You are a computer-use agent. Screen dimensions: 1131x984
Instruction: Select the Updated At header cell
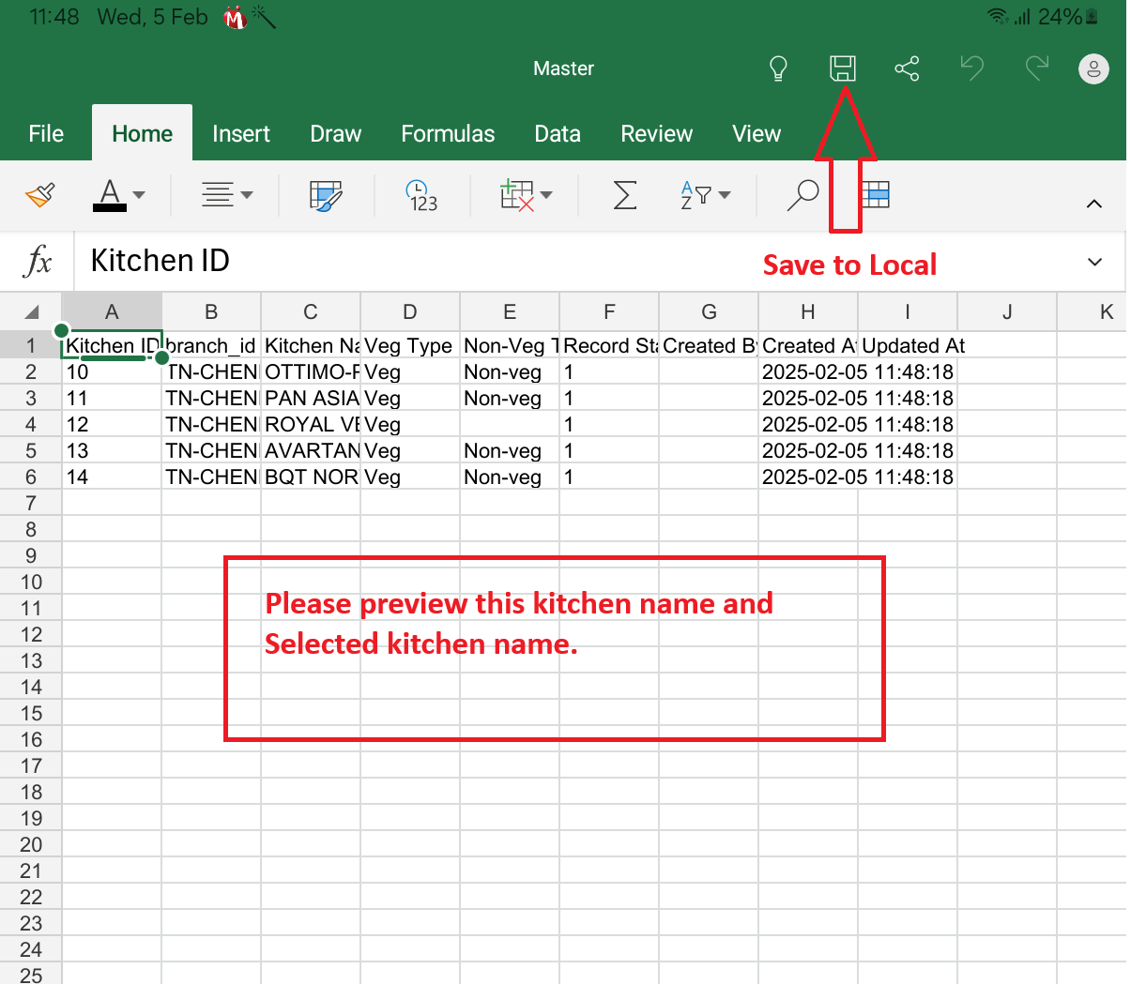908,346
